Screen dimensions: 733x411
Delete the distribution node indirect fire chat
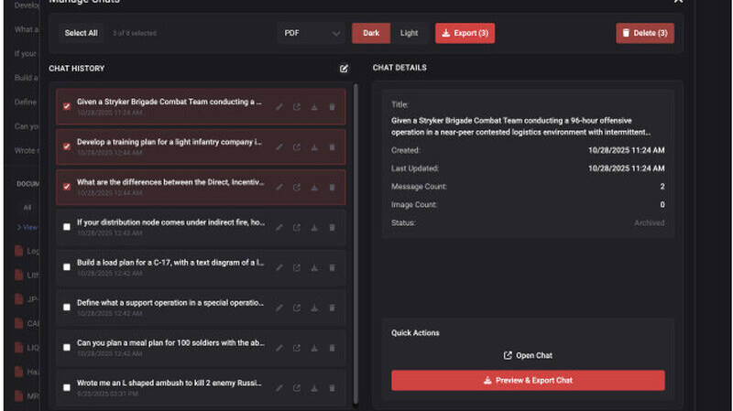tap(332, 226)
